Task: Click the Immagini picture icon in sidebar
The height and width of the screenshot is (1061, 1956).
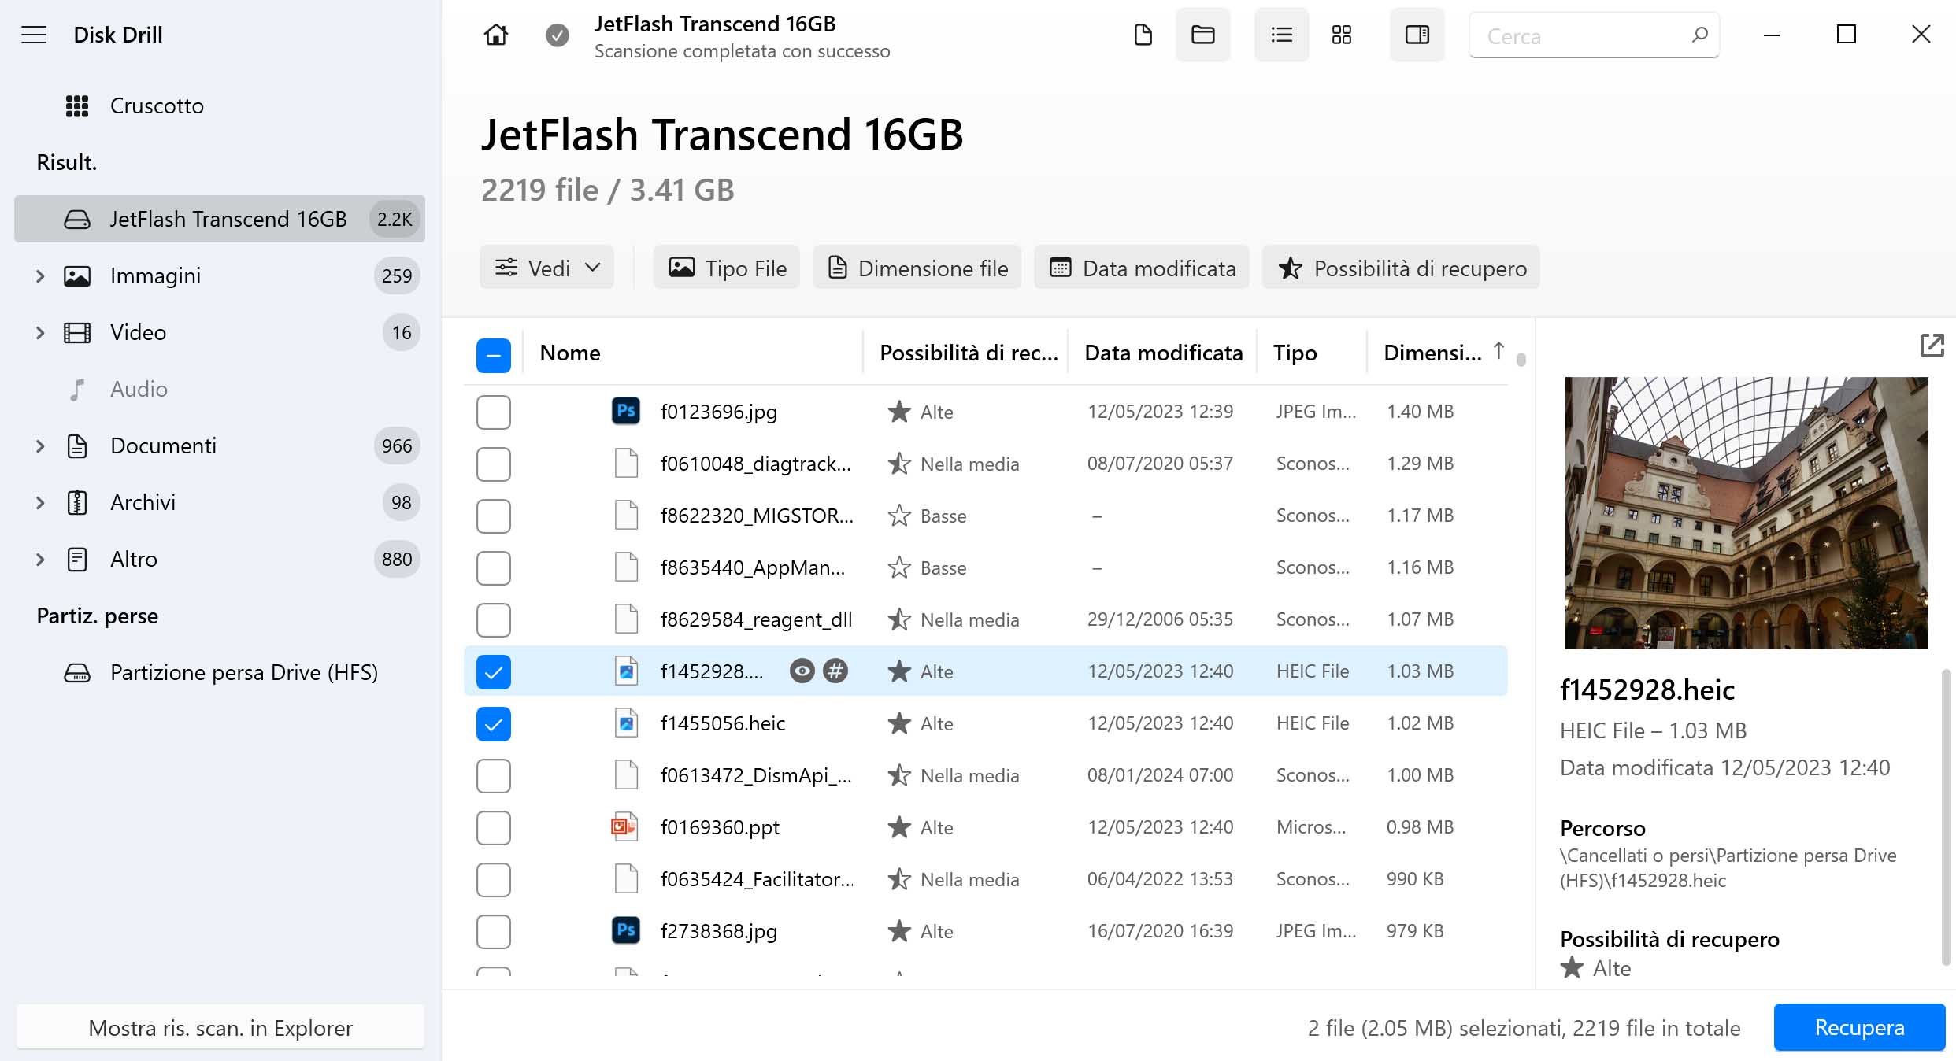Action: [x=76, y=275]
